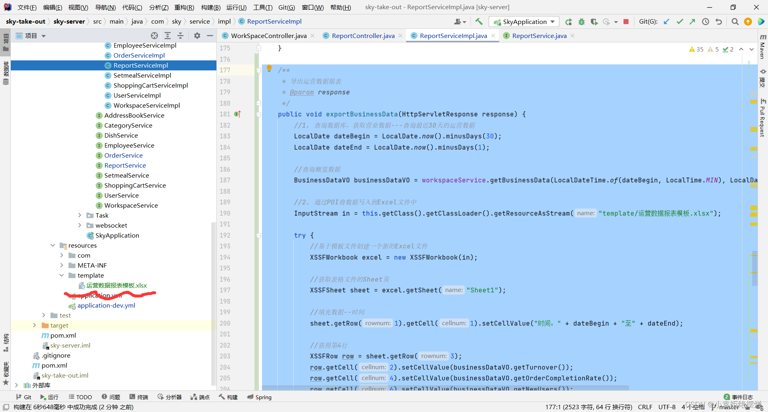Viewport: 768px width, 412px height.
Task: Select 运营数据报表模板.xlsx file in tree
Action: 116,285
